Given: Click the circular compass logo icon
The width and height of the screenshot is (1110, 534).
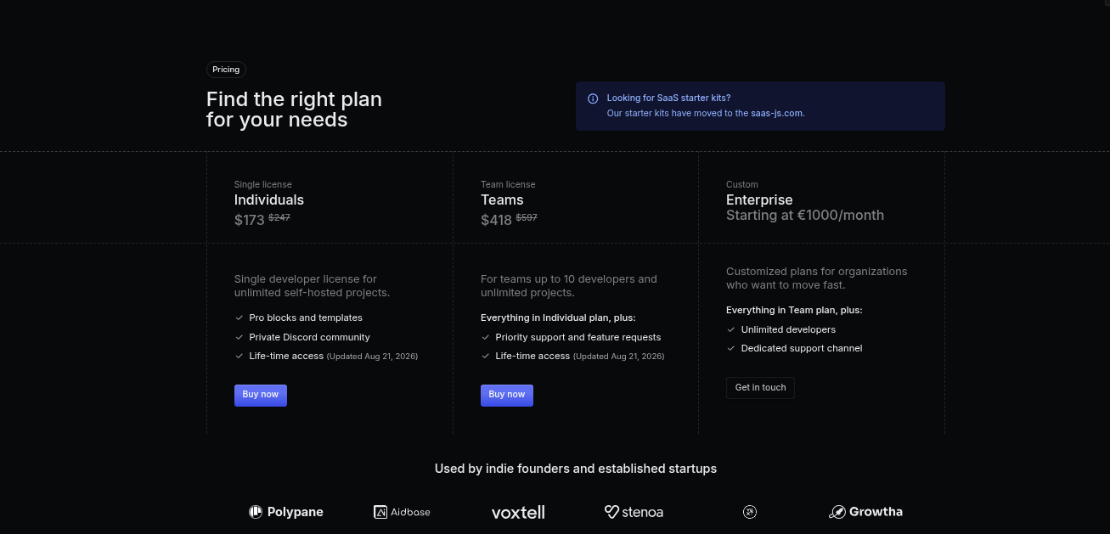Looking at the screenshot, I should coord(750,512).
